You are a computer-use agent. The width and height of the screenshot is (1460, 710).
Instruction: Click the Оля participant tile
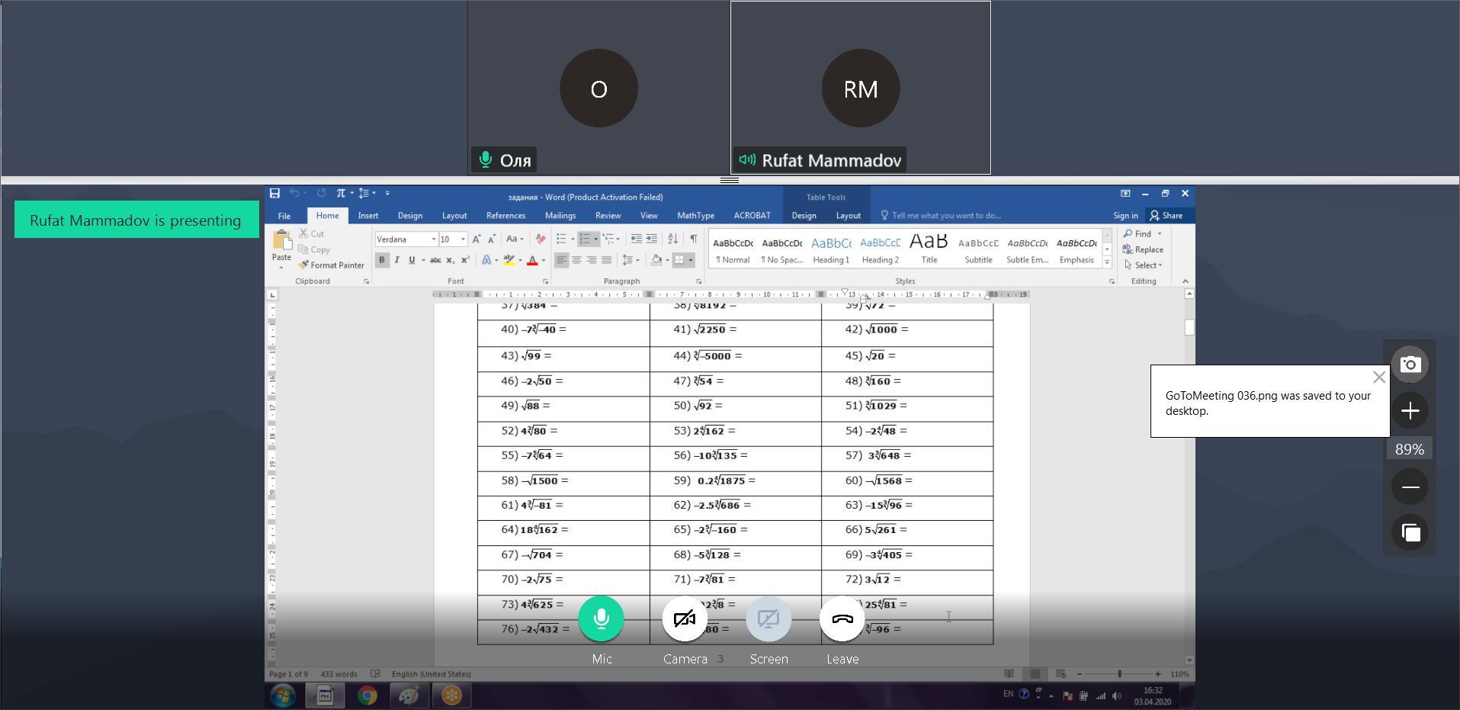pos(598,88)
